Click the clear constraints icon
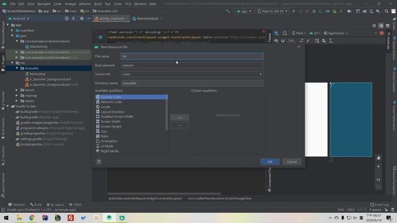The width and height of the screenshot is (397, 223). [x=301, y=41]
